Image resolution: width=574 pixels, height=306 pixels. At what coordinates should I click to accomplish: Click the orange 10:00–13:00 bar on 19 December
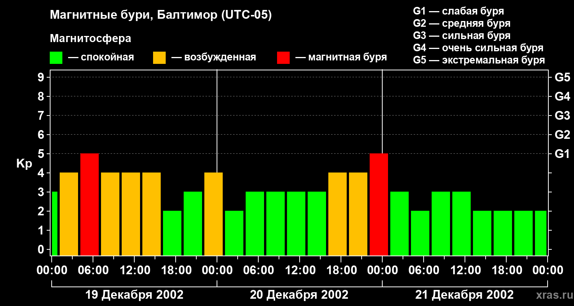[131, 214]
